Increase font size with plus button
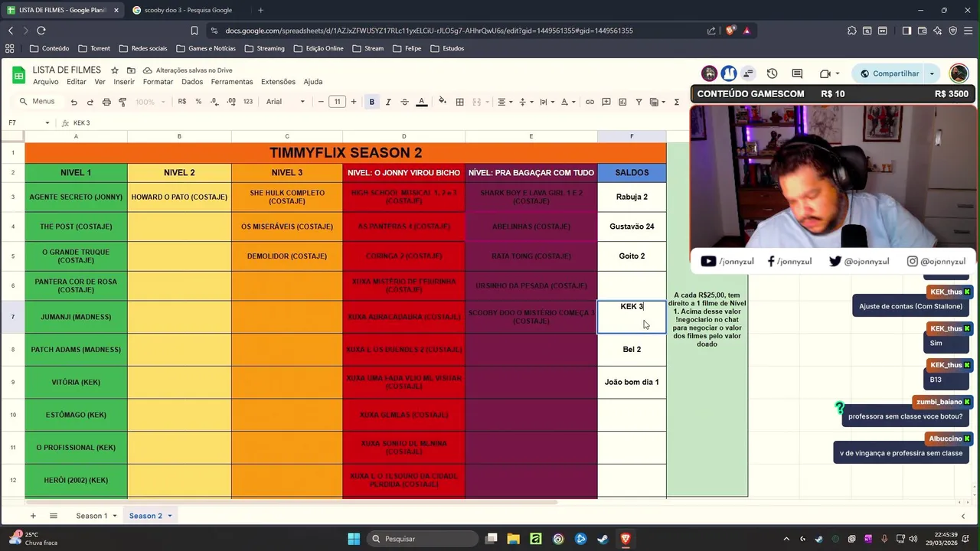Screen dimensions: 980x551 (x=353, y=102)
